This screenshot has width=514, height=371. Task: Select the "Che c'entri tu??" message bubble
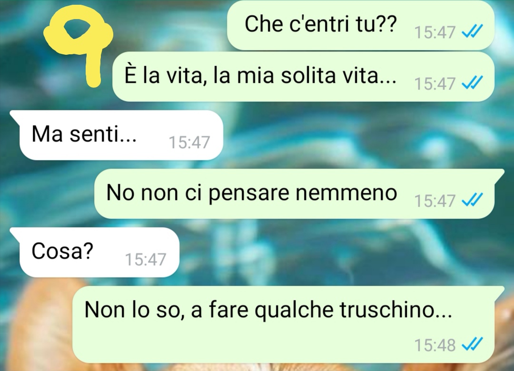[361, 25]
